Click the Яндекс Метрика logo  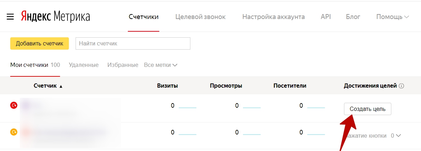(x=55, y=17)
